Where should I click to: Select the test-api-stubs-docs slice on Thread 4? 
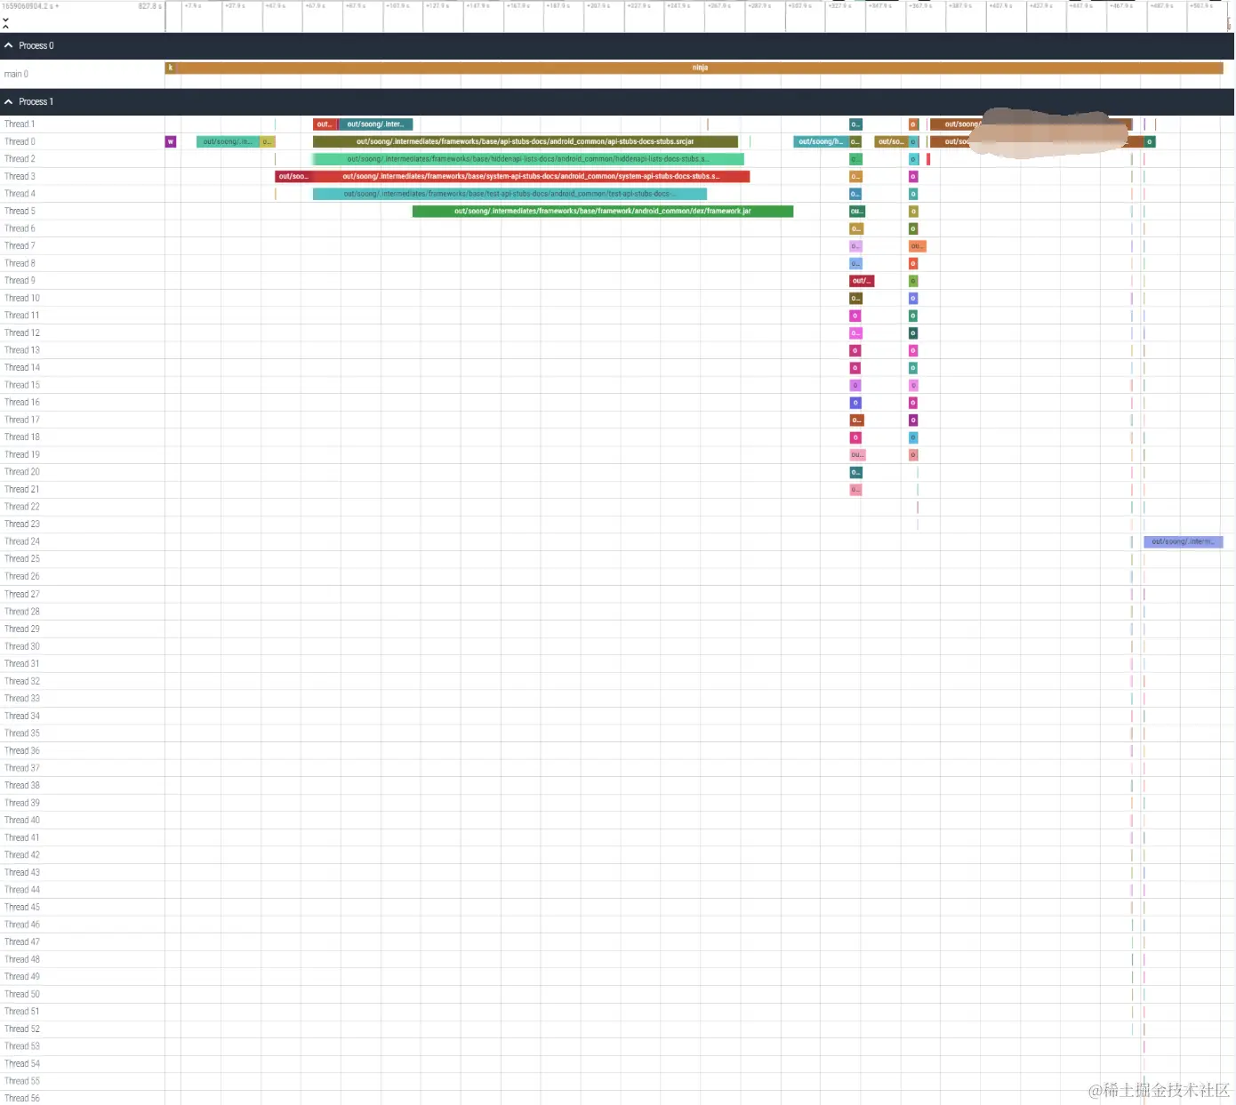[510, 194]
